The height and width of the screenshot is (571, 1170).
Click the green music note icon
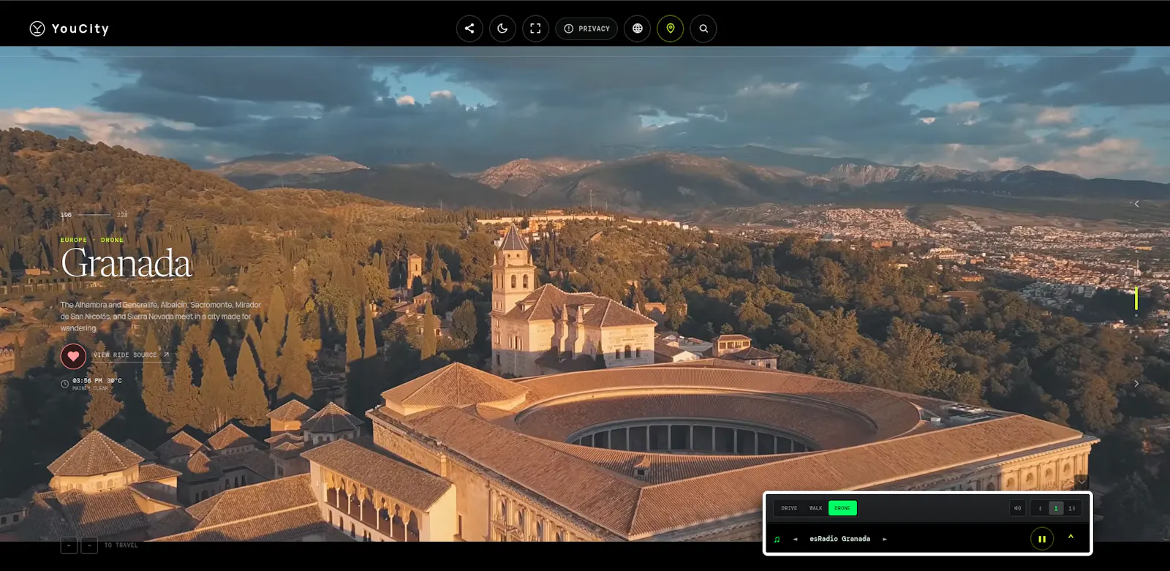[x=777, y=540]
